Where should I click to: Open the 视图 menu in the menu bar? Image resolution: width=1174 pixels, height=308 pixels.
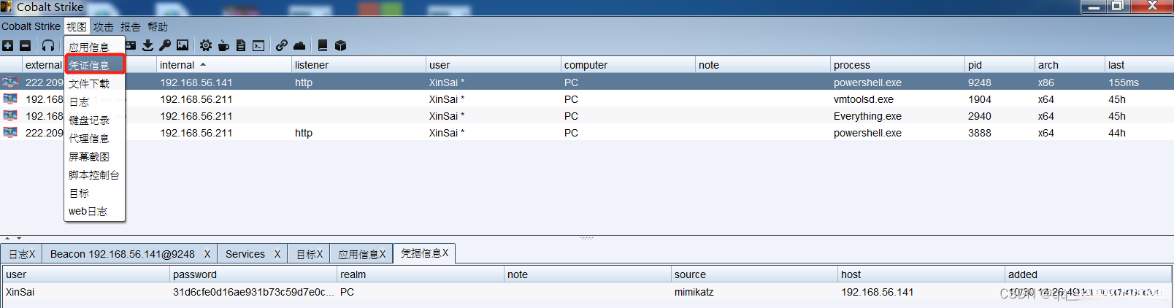click(77, 26)
